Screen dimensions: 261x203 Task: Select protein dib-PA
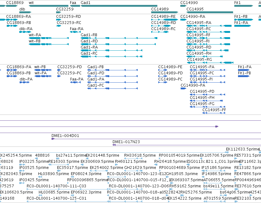[x=25, y=82]
